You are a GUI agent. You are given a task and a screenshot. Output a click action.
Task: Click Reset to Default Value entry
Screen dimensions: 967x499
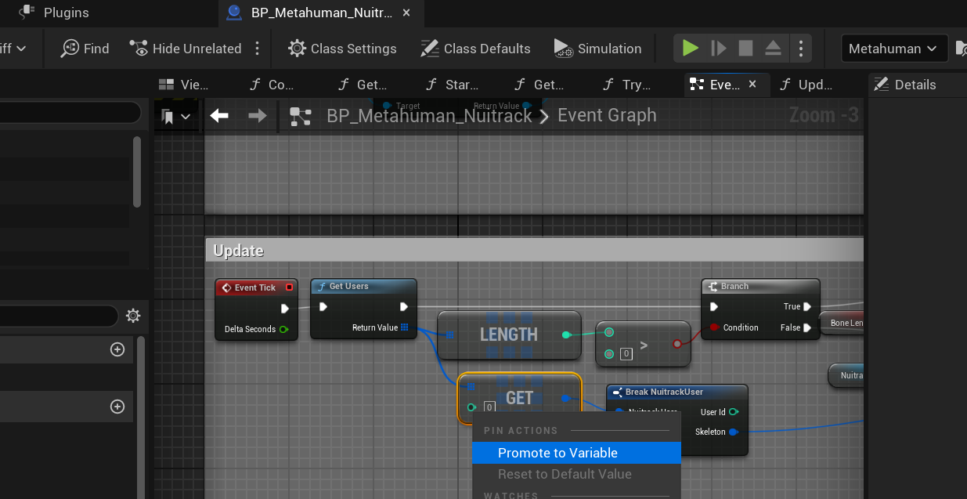point(576,474)
